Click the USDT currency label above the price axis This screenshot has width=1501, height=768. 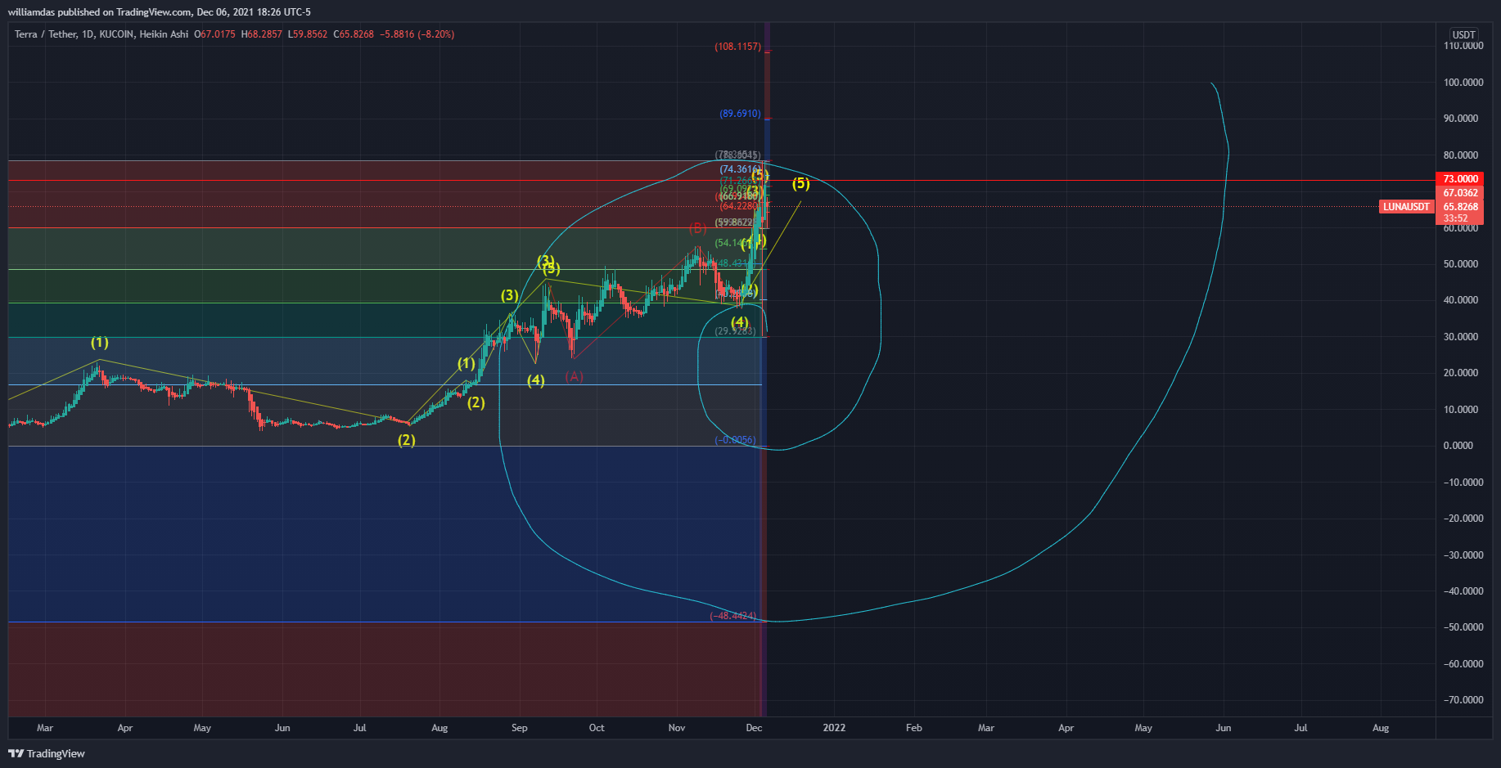1463,34
